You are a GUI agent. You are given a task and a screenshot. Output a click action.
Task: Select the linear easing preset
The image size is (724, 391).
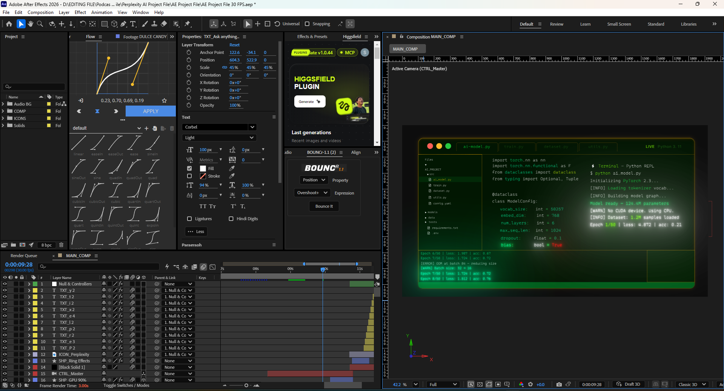78,146
